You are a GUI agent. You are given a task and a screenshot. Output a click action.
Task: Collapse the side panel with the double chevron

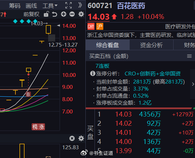pyautogui.click(x=80, y=5)
